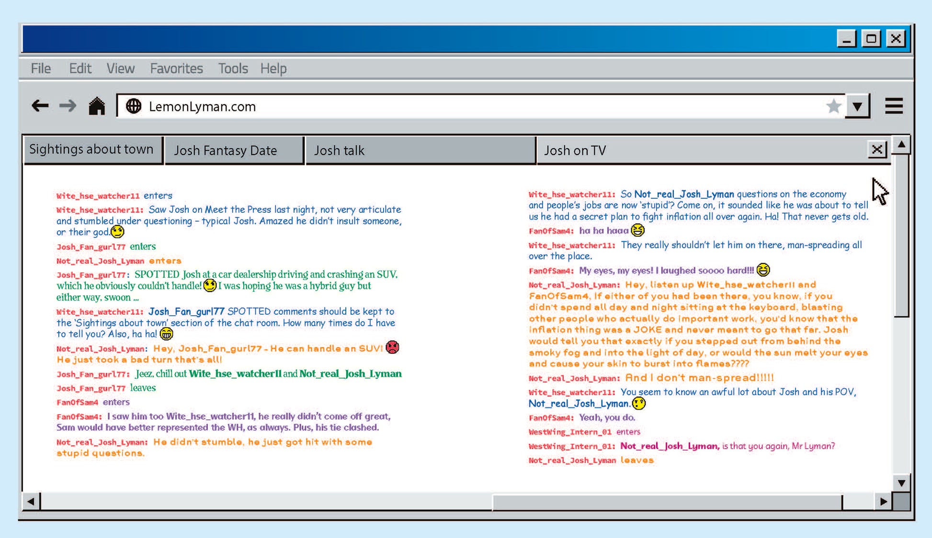932x538 pixels.
Task: Open the hamburger menu icon
Action: pyautogui.click(x=894, y=106)
